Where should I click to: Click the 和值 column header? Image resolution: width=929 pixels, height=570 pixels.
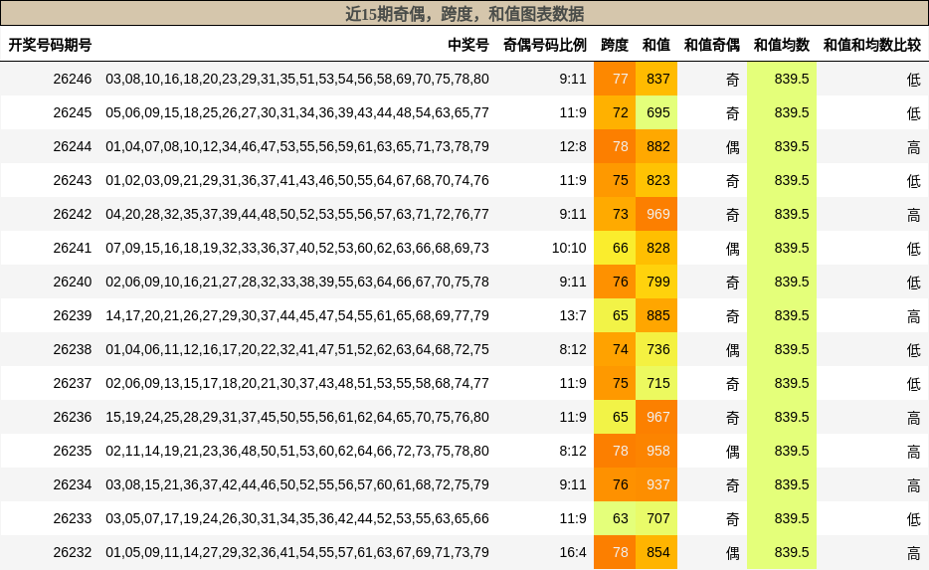click(655, 45)
